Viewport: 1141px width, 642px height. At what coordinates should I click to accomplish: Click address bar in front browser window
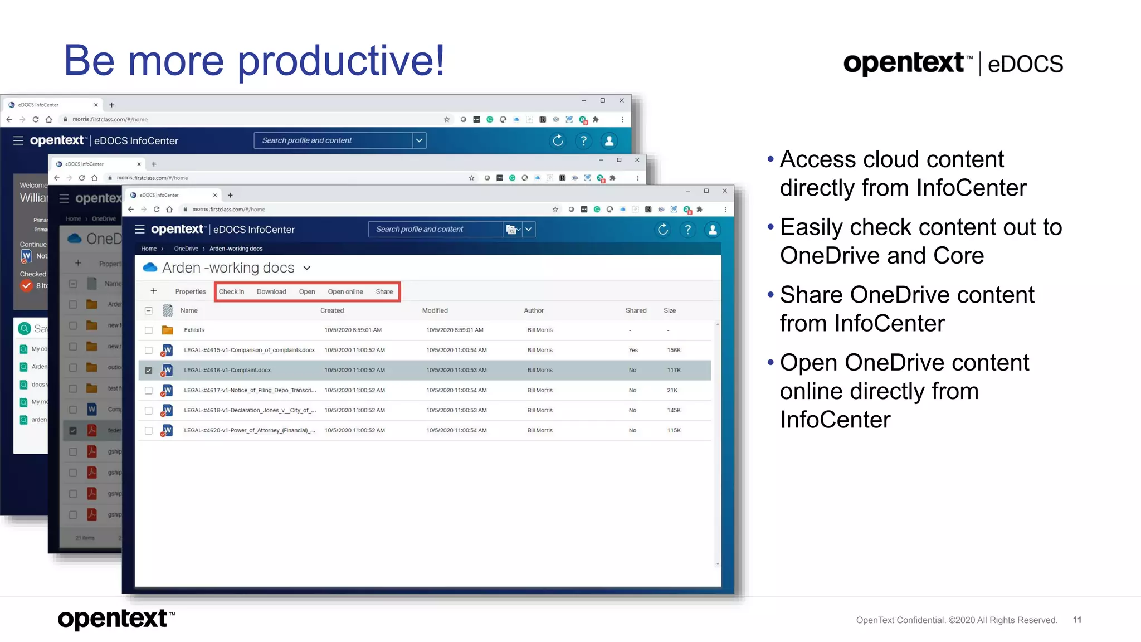[x=365, y=210]
